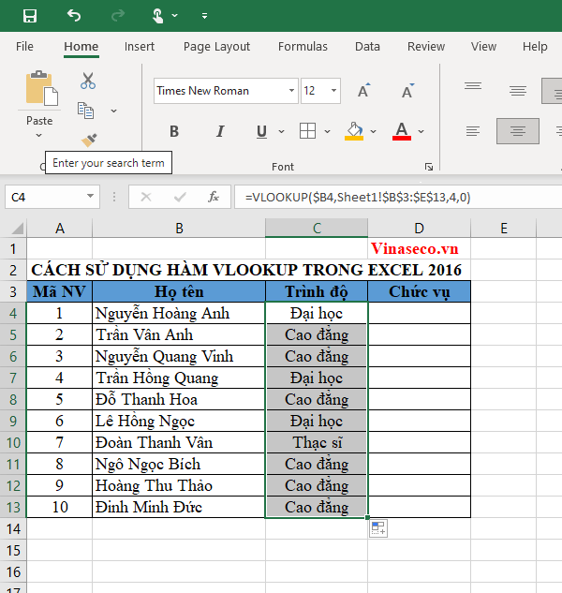Image resolution: width=562 pixels, height=593 pixels.
Task: Open Font settings dialog launcher
Action: click(x=428, y=167)
